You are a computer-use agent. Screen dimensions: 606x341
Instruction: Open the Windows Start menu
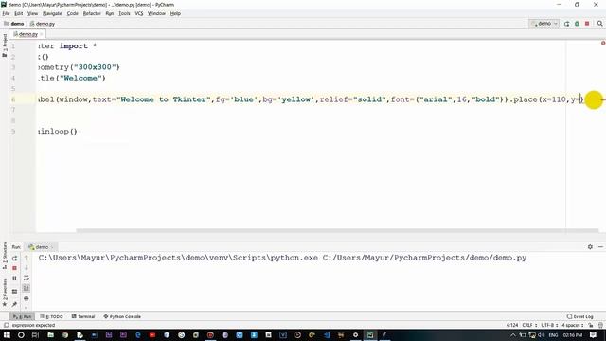(7, 335)
